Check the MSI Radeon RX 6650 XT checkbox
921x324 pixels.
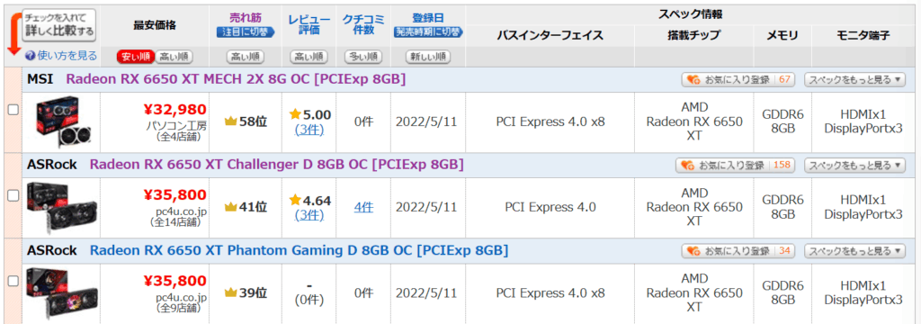[x=13, y=110]
